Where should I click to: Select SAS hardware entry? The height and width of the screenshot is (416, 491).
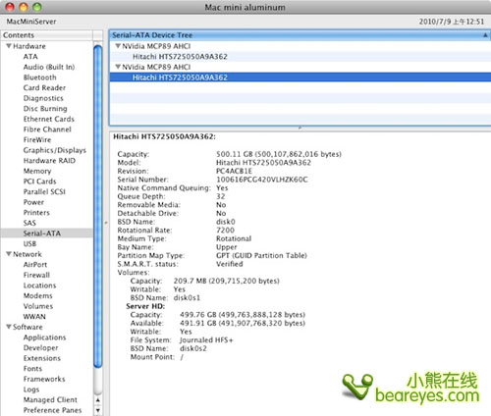click(x=29, y=223)
